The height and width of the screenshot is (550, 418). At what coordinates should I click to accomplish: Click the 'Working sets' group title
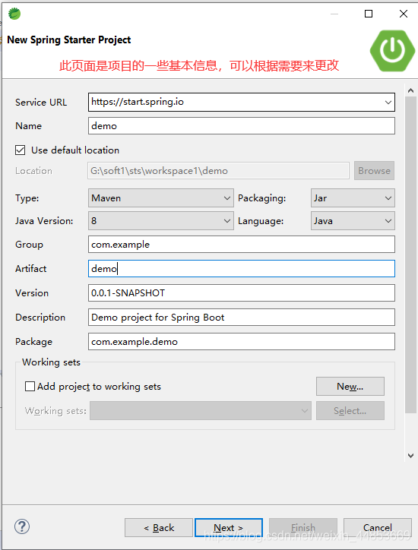51,362
